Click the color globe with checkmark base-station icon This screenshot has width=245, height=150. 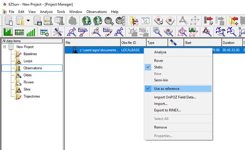click(98, 20)
